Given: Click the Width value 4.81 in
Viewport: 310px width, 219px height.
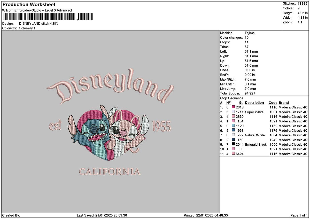Looking at the screenshot, I should [x=303, y=18].
